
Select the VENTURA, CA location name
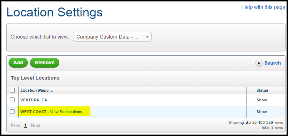34,100
